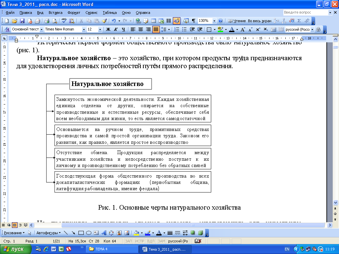Image resolution: width=339 pixels, height=254 pixels.
Task: Open the Справка menu
Action: coord(143,13)
